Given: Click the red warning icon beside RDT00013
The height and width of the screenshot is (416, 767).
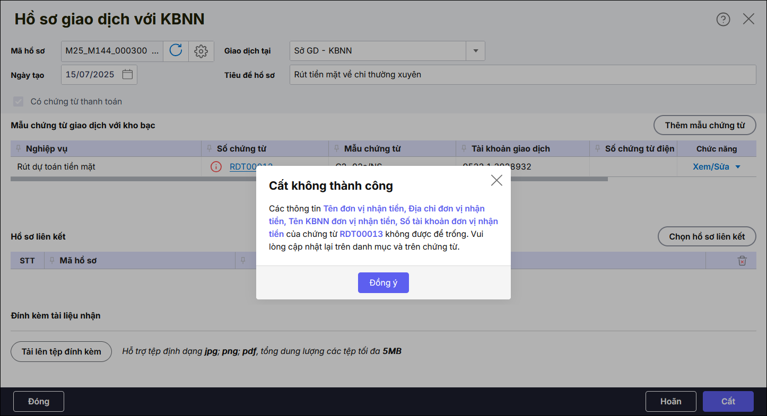Looking at the screenshot, I should tap(216, 167).
